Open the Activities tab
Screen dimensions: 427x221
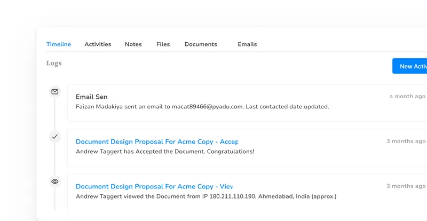coord(98,44)
